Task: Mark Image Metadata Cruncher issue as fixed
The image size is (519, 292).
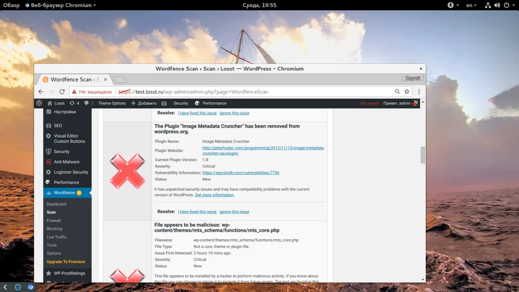Action: (x=197, y=212)
